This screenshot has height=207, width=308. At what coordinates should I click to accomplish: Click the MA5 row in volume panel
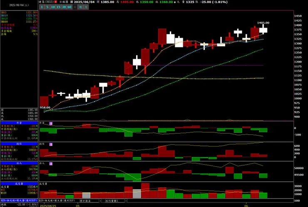(x=19, y=190)
